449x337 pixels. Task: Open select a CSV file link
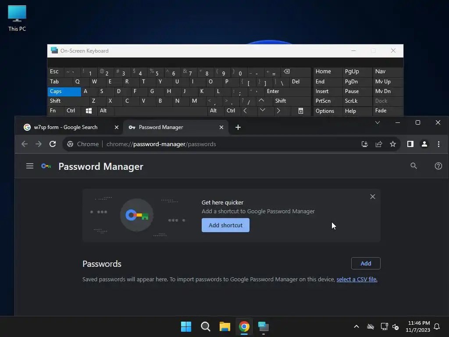point(357,279)
